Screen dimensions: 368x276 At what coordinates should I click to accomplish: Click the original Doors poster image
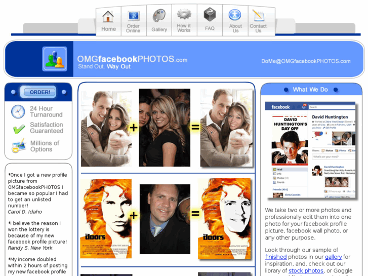click(x=106, y=218)
